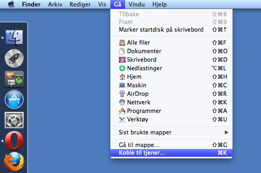Open Finder from the Dock

click(14, 37)
